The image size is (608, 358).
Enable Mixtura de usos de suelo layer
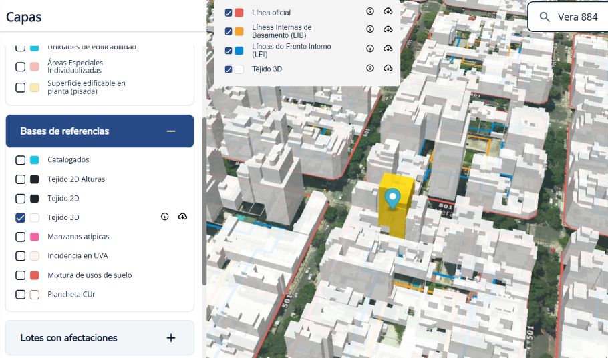point(20,275)
